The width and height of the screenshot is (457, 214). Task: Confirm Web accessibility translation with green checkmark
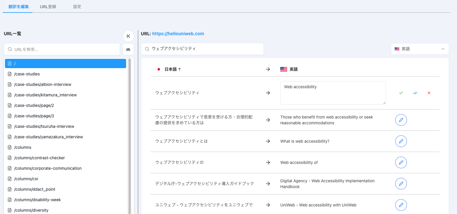[401, 93]
